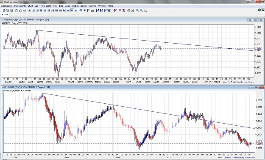
Task: Set the 30-minute timeframe button
Action: coord(49,11)
